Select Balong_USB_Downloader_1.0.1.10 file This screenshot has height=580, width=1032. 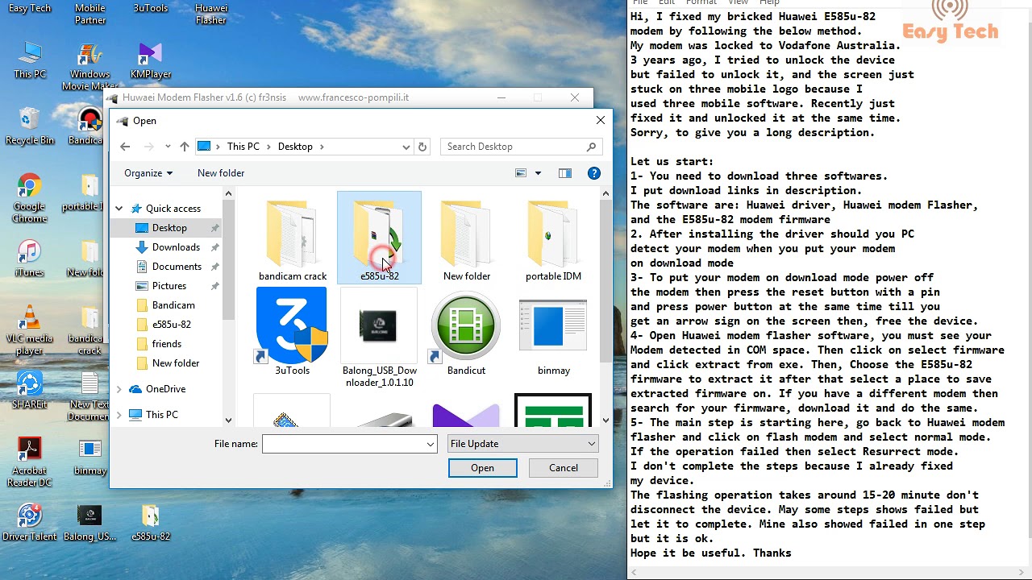379,338
